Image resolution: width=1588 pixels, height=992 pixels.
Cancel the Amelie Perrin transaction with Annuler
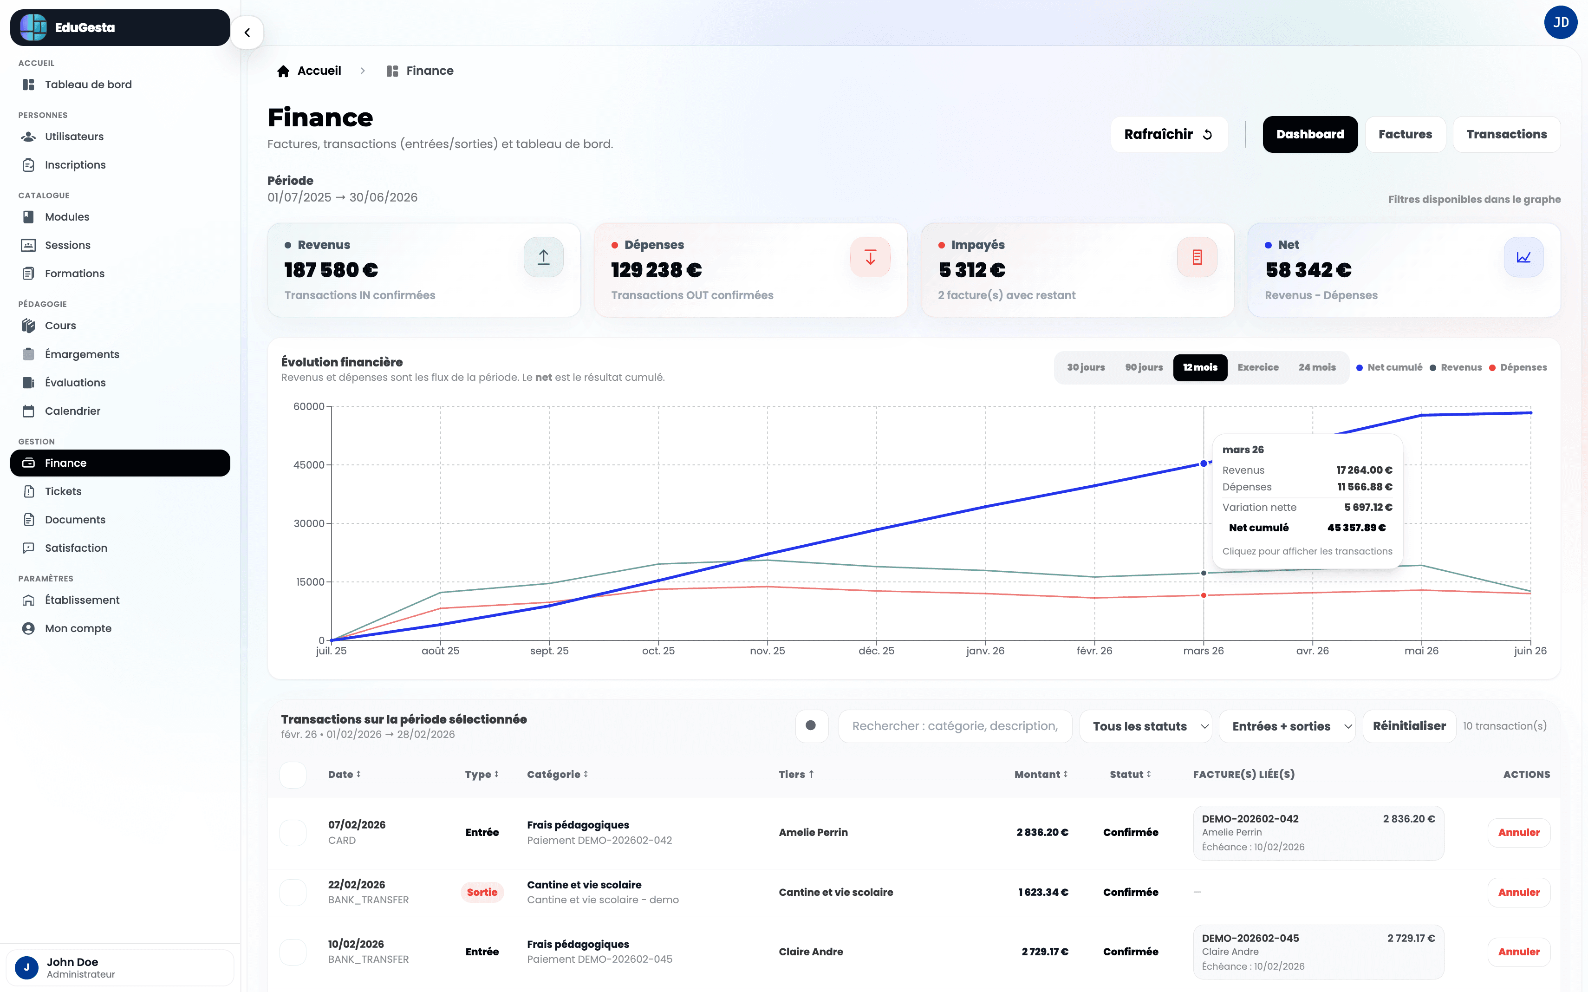[1518, 833]
